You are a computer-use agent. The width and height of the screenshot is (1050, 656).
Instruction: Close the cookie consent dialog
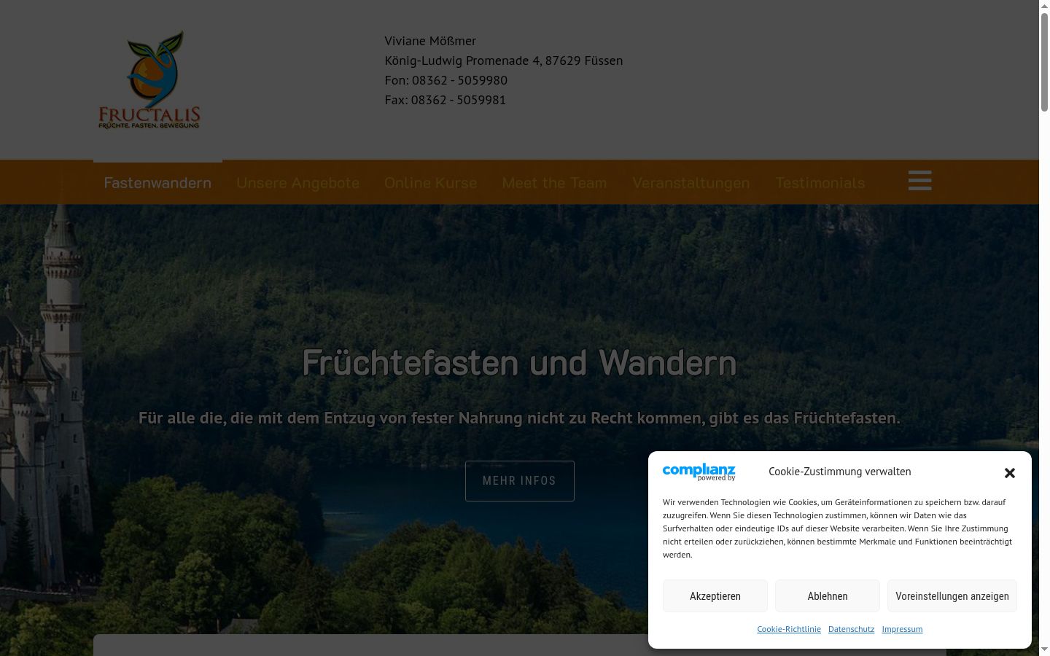click(x=1009, y=473)
